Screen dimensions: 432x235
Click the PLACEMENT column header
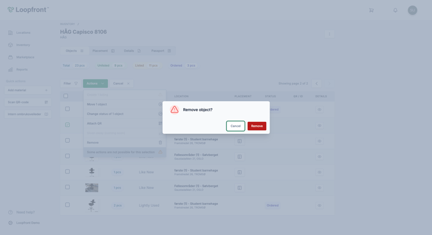[243, 96]
